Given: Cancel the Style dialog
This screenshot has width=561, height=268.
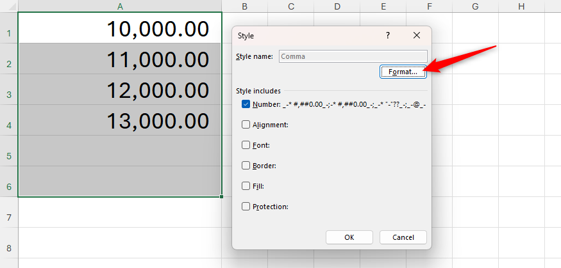Looking at the screenshot, I should [x=403, y=237].
